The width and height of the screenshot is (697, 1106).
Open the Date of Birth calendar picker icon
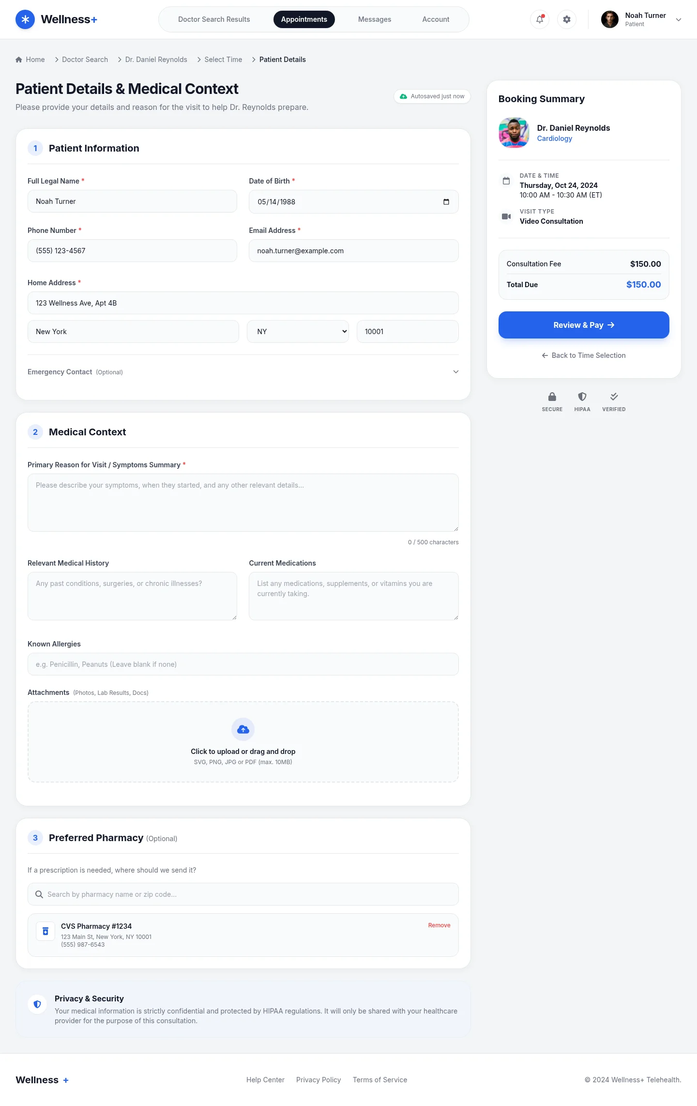click(x=446, y=202)
